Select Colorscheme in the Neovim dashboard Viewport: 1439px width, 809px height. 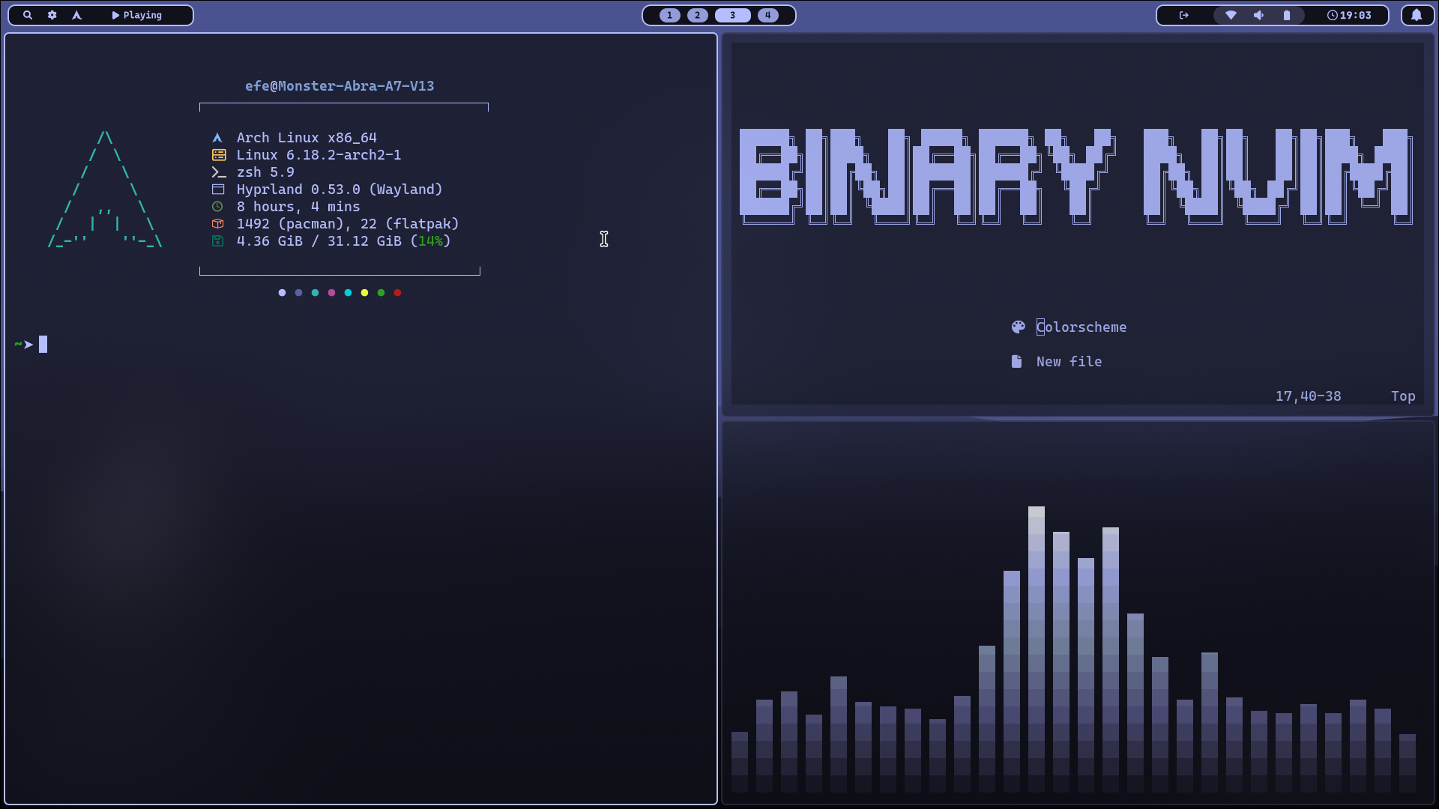click(1081, 327)
